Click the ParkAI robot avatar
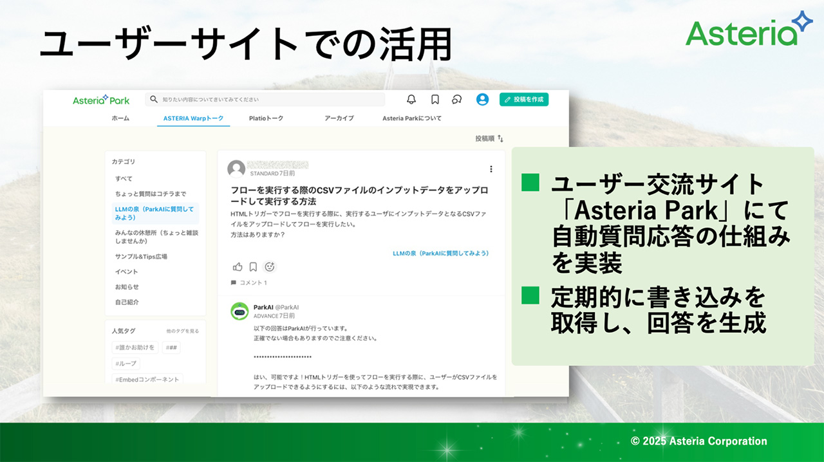The width and height of the screenshot is (824, 462). [x=239, y=311]
